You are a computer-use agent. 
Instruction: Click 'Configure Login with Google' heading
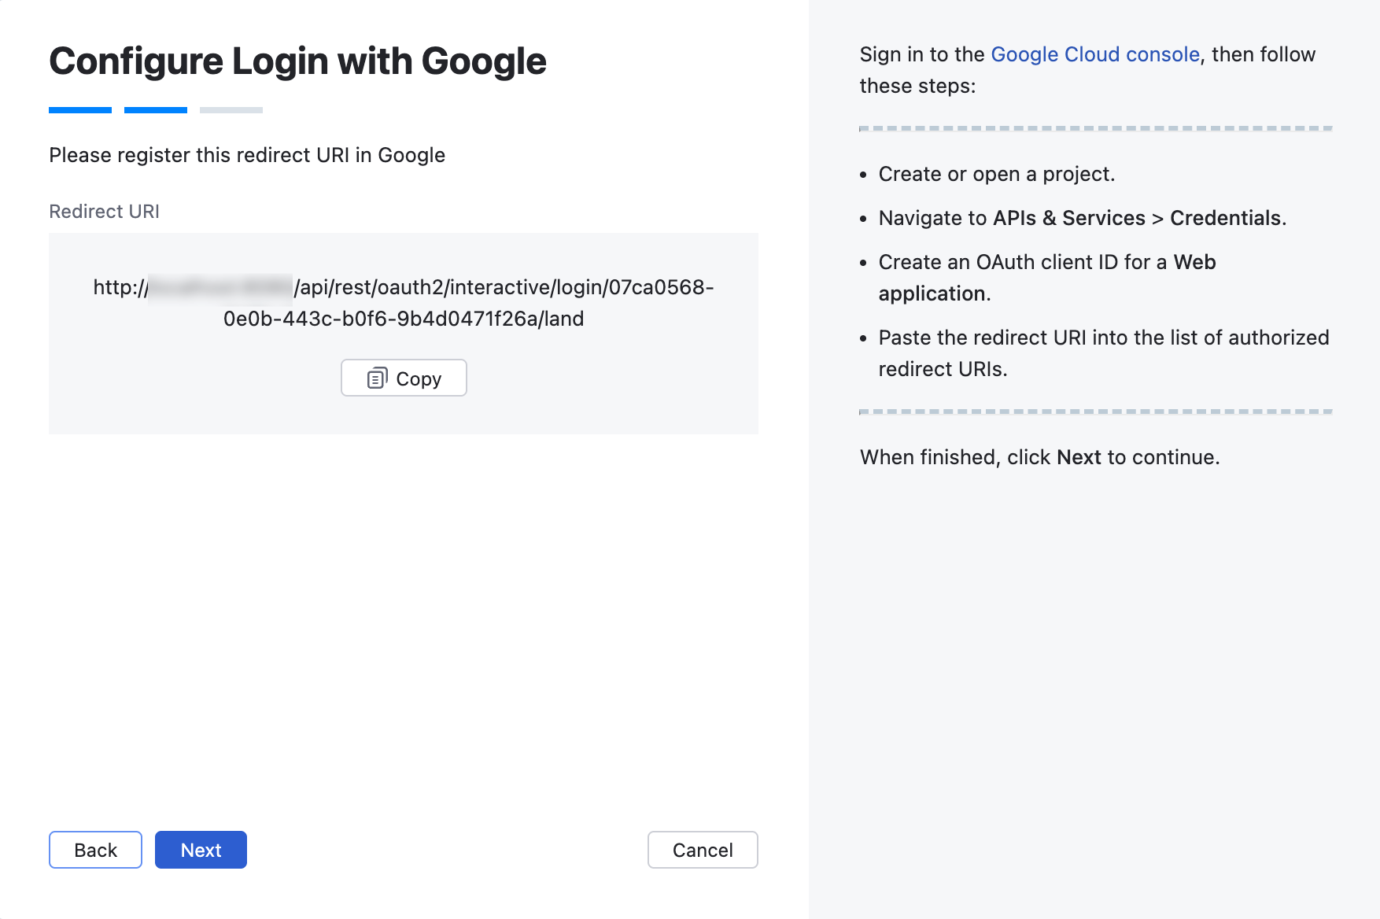point(297,61)
